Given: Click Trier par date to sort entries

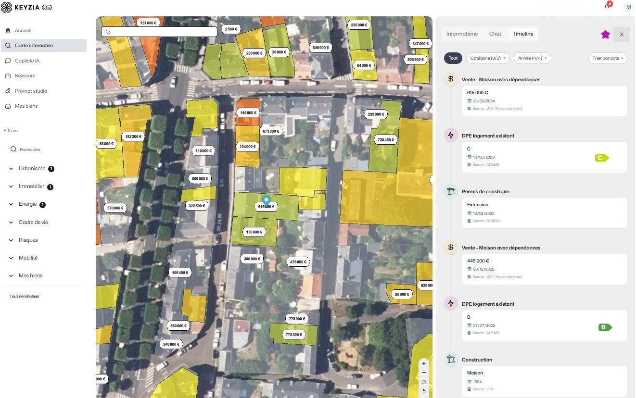Looking at the screenshot, I should pyautogui.click(x=608, y=58).
